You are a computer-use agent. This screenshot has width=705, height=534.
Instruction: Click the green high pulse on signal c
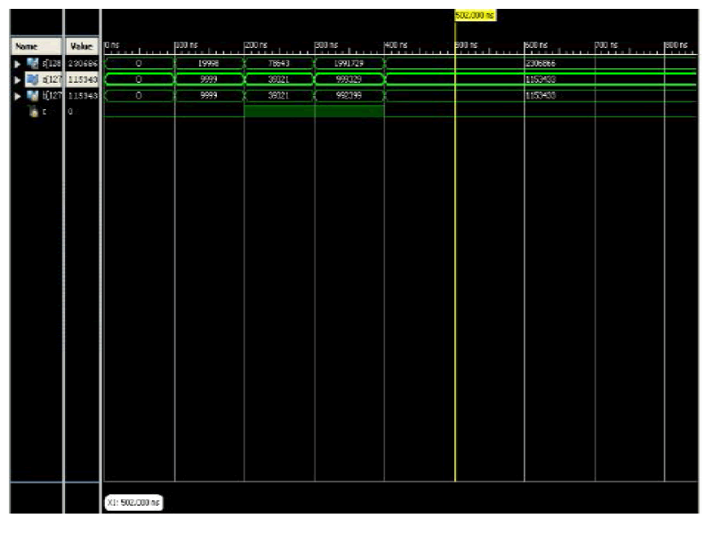coord(313,111)
